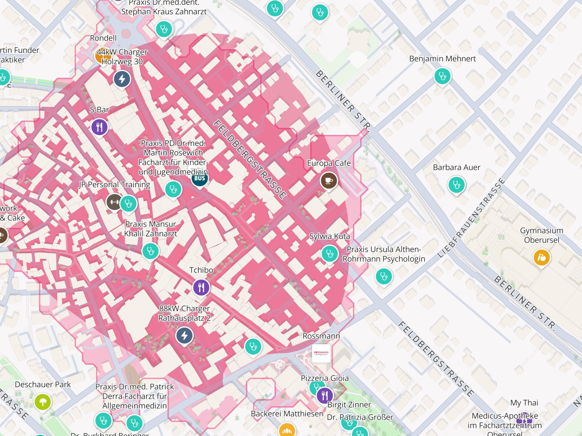582x436 pixels.
Task: Open the doctor marker left of Rossmann
Action: (x=253, y=347)
